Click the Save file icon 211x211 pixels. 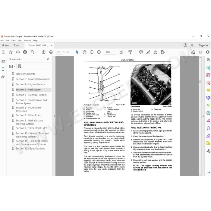[3, 52]
